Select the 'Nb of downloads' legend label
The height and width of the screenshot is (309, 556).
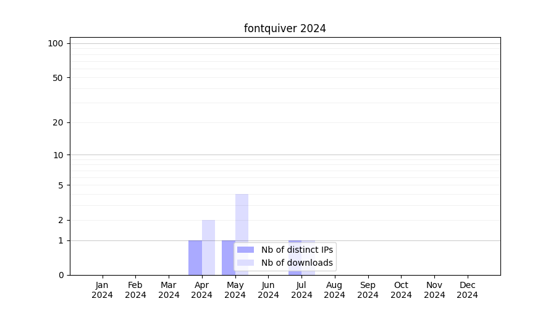point(297,263)
